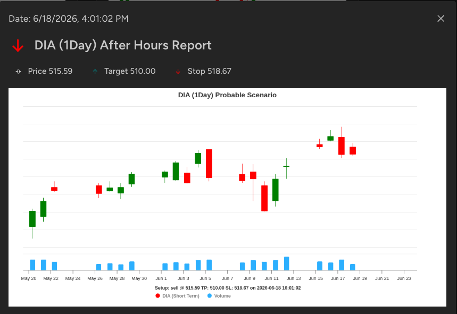The image size is (457, 314).
Task: Click the red down arrow beside Stop
Action: coord(178,71)
